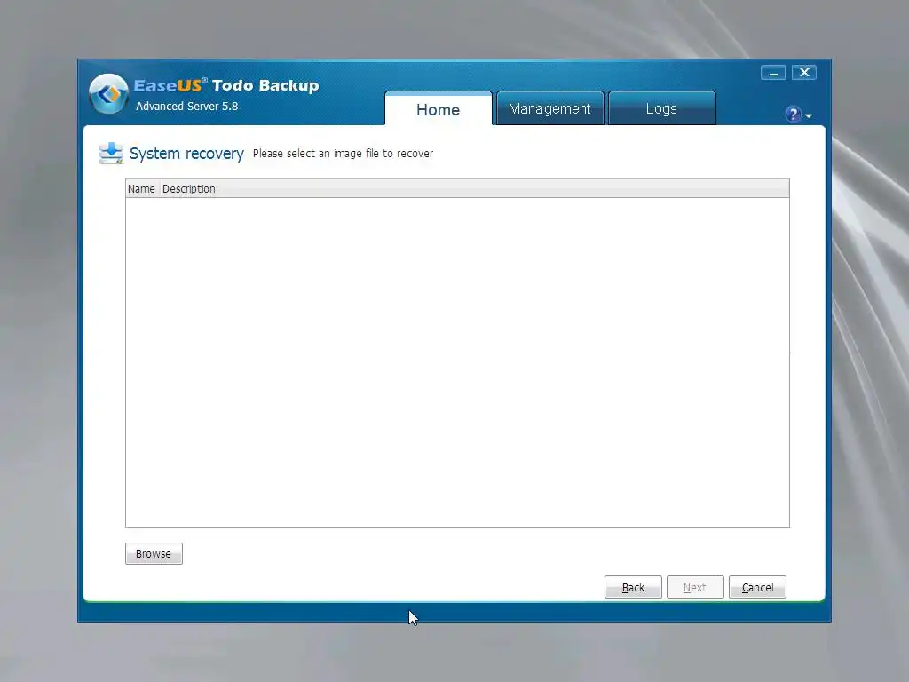Cancel the system recovery wizard
The width and height of the screenshot is (909, 682).
pyautogui.click(x=757, y=587)
